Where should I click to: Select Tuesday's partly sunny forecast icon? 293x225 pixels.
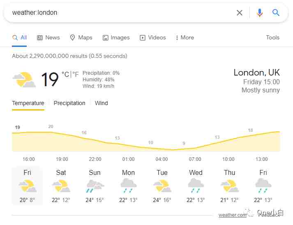pyautogui.click(x=162, y=186)
